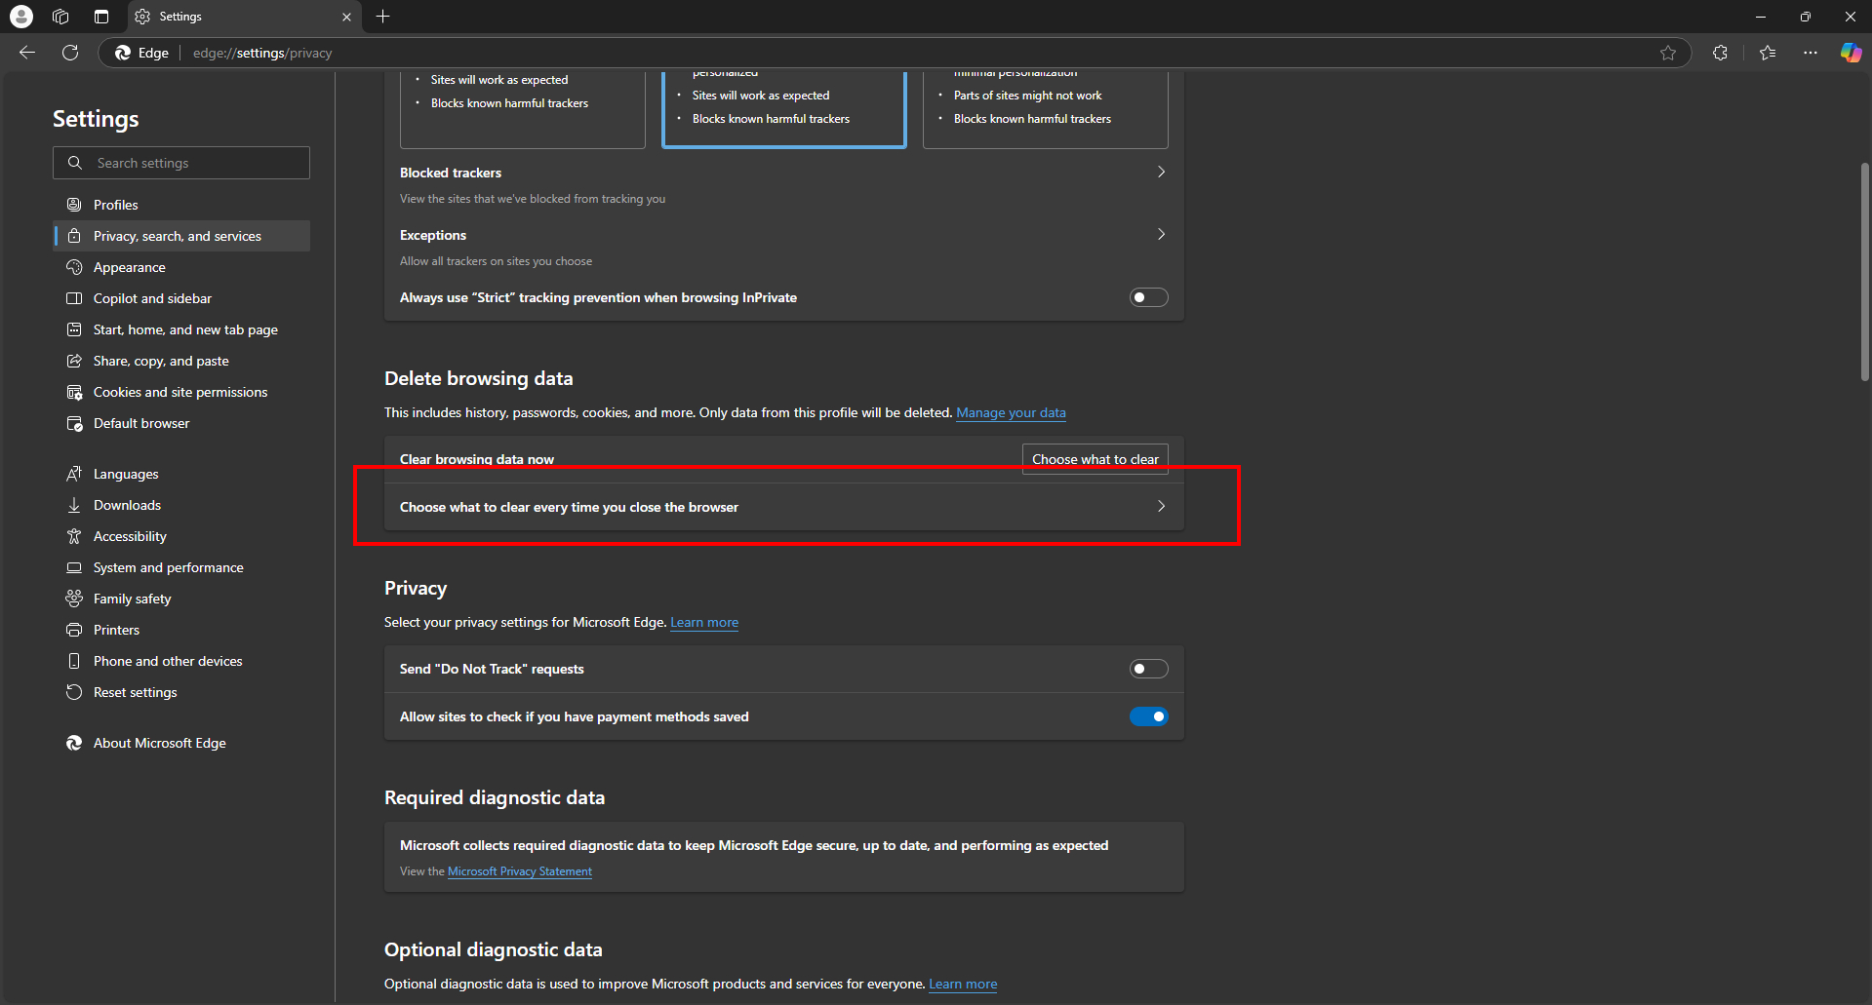The height and width of the screenshot is (1005, 1872).
Task: Open Start, home, and new tab page
Action: click(181, 329)
